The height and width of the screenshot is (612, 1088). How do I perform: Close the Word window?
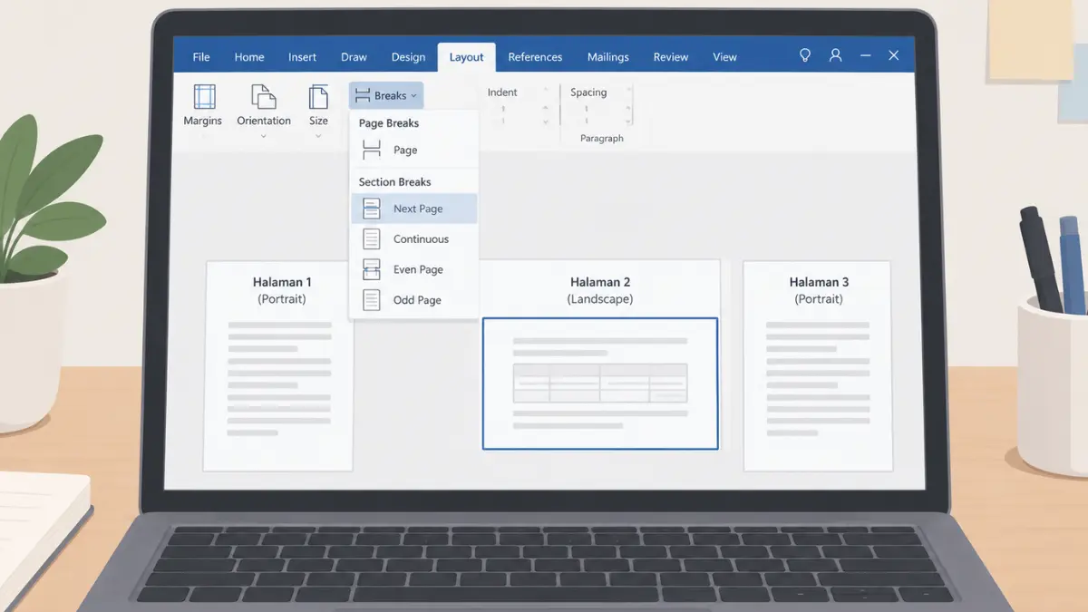pyautogui.click(x=893, y=55)
